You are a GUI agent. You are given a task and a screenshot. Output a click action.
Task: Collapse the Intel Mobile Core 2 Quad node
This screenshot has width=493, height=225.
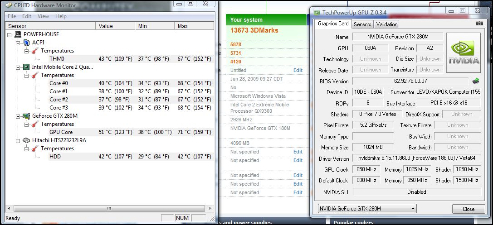18,67
